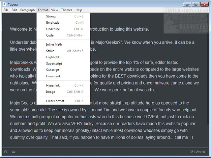
Task: Click the 251 Words counter
Action: click(197, 152)
